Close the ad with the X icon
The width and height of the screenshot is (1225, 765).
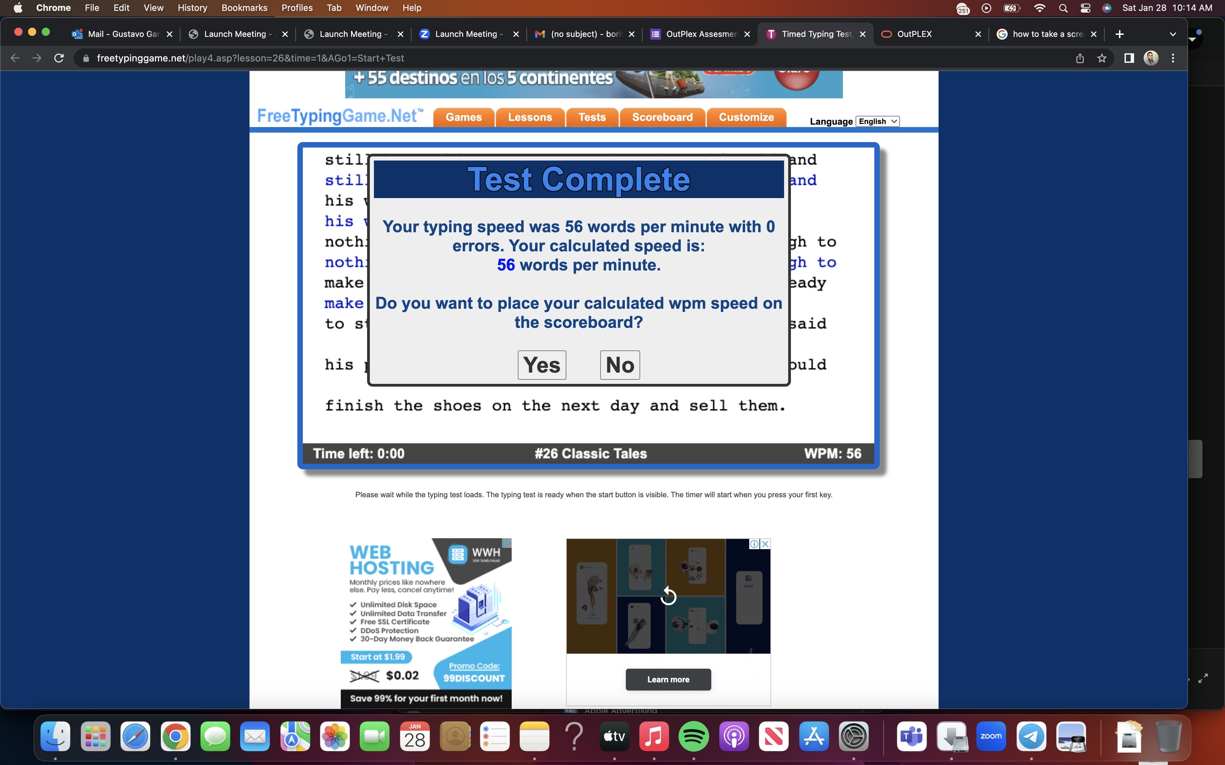(765, 544)
